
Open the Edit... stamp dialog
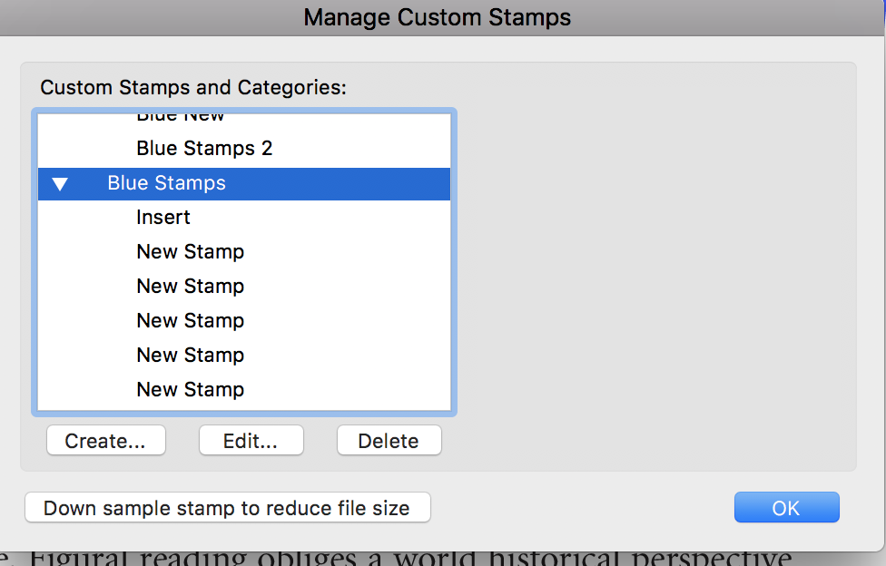click(x=251, y=441)
